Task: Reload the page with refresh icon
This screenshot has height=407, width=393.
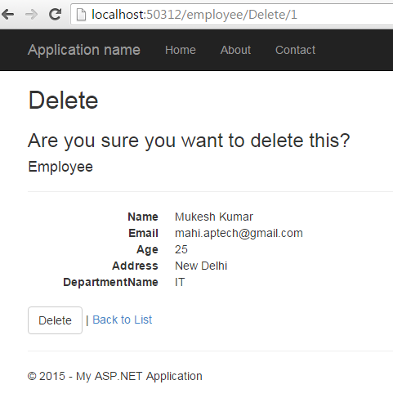Action: tap(55, 15)
